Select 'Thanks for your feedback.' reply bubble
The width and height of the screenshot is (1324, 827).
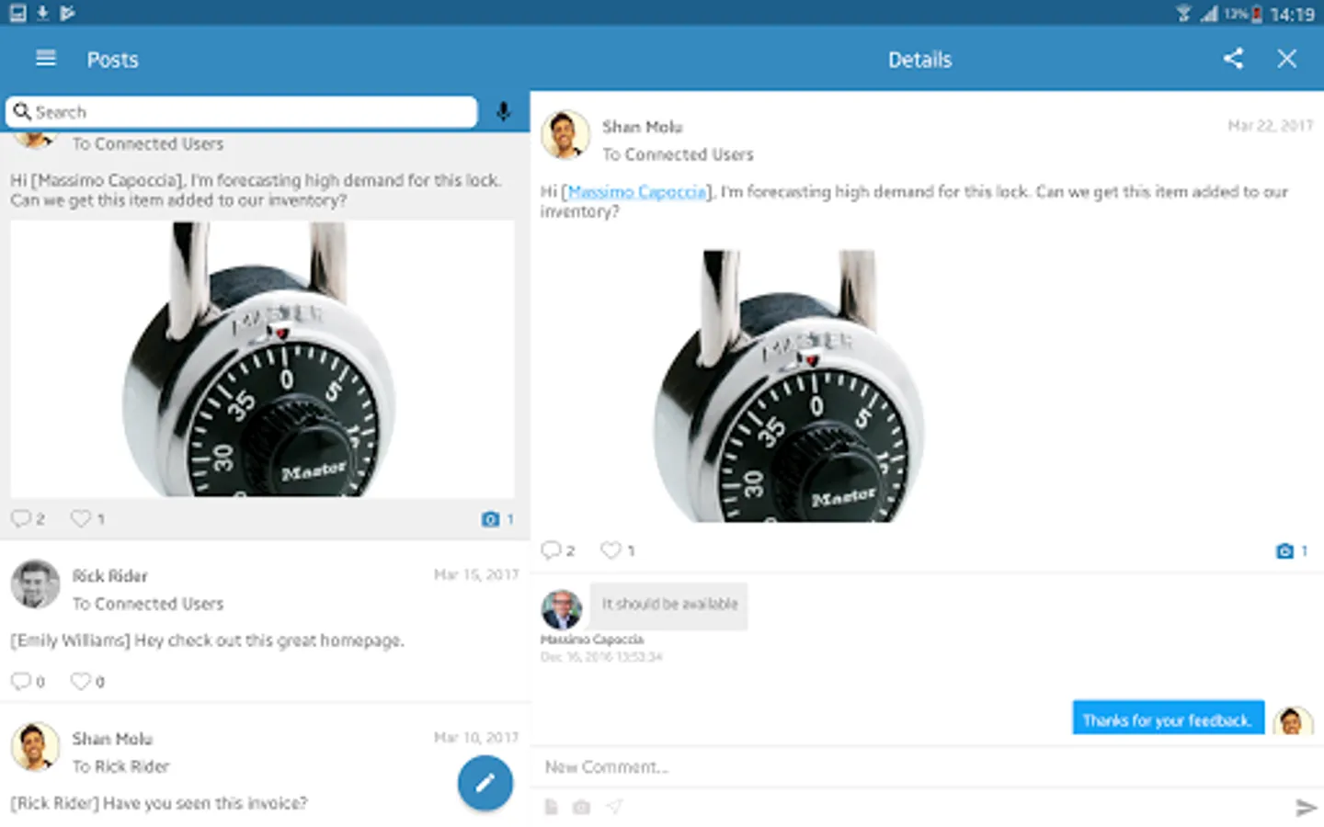click(1168, 719)
